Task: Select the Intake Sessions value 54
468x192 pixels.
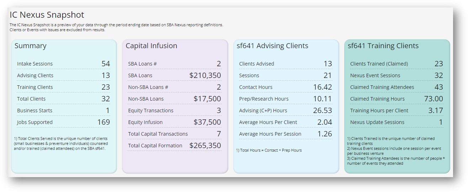Action: [x=106, y=64]
